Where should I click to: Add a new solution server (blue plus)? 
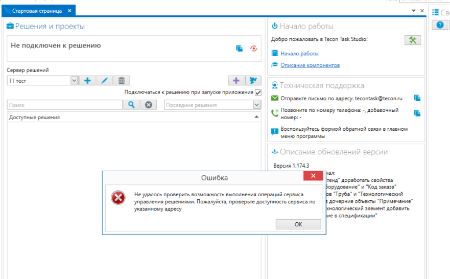tap(87, 81)
